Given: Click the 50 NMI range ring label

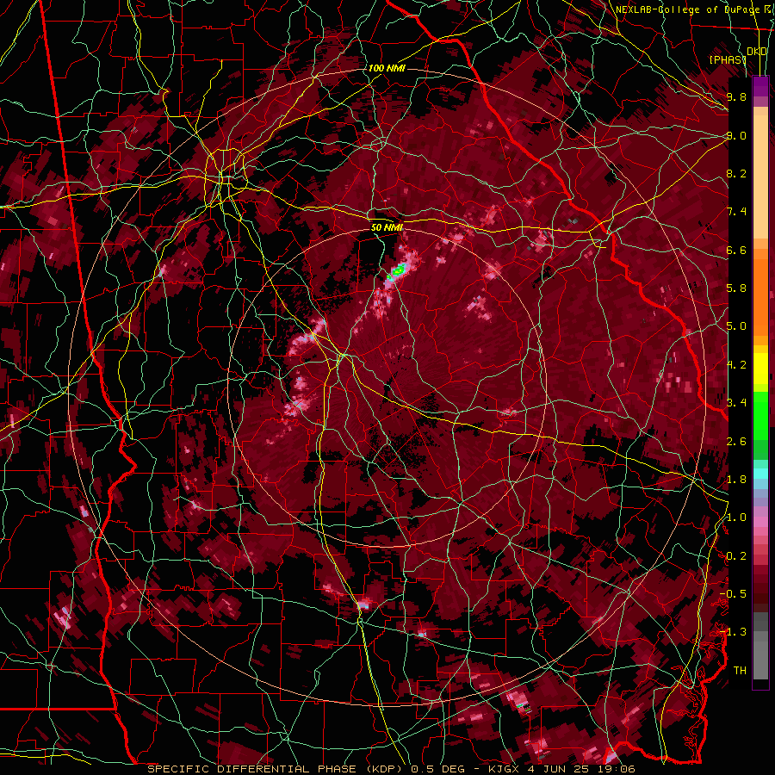Looking at the screenshot, I should tap(387, 228).
